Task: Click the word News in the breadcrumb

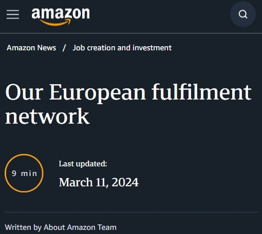Action: 47,48
